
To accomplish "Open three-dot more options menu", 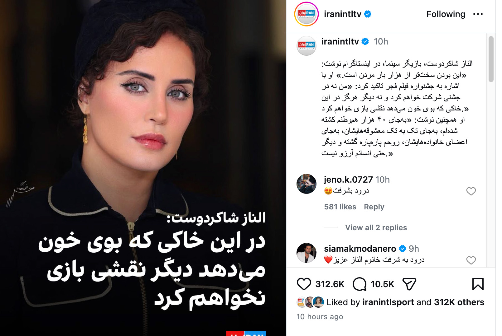I will tap(478, 14).
